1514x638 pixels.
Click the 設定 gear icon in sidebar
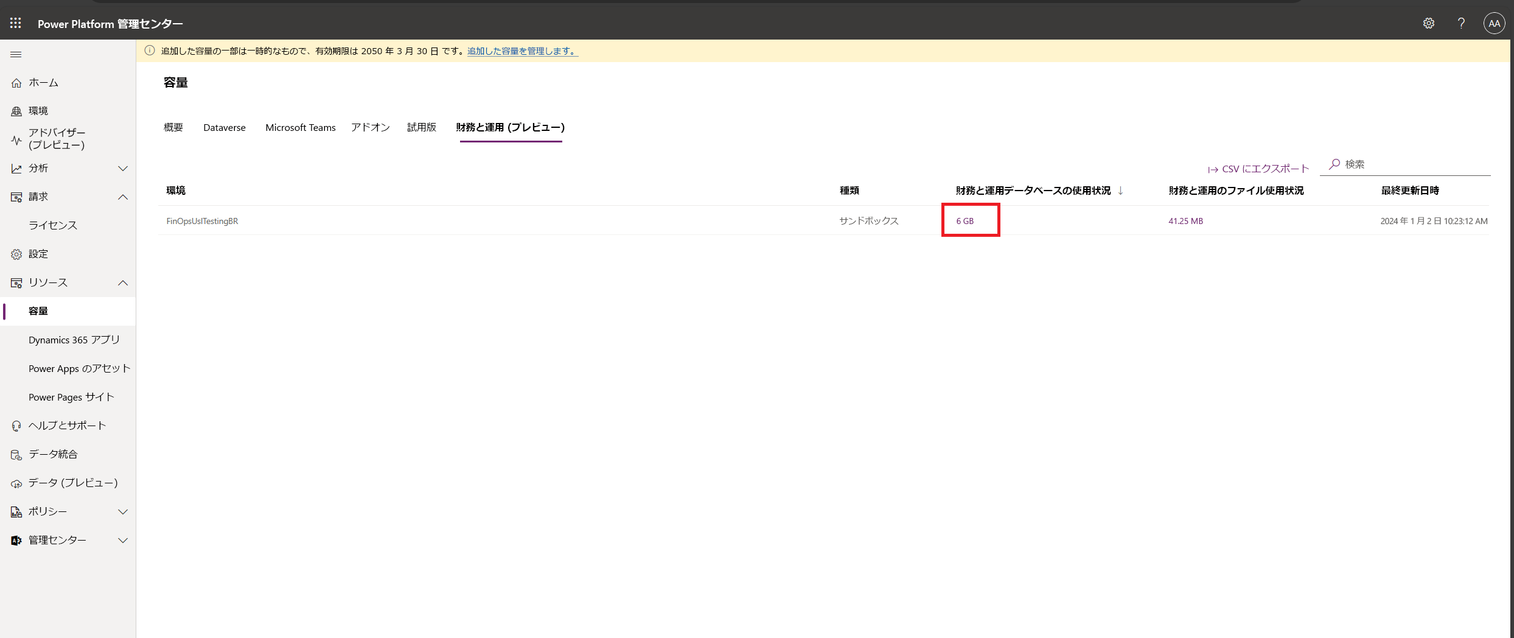16,254
